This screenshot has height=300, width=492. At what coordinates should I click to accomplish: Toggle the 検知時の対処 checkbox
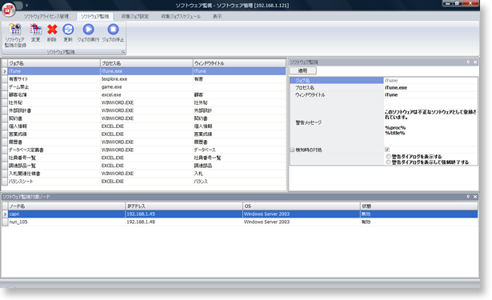click(387, 150)
